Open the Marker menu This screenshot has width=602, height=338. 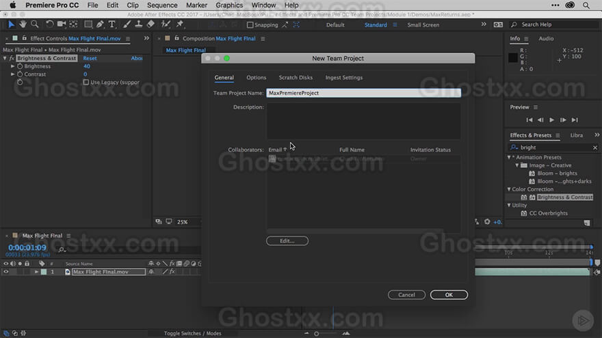pyautogui.click(x=196, y=5)
